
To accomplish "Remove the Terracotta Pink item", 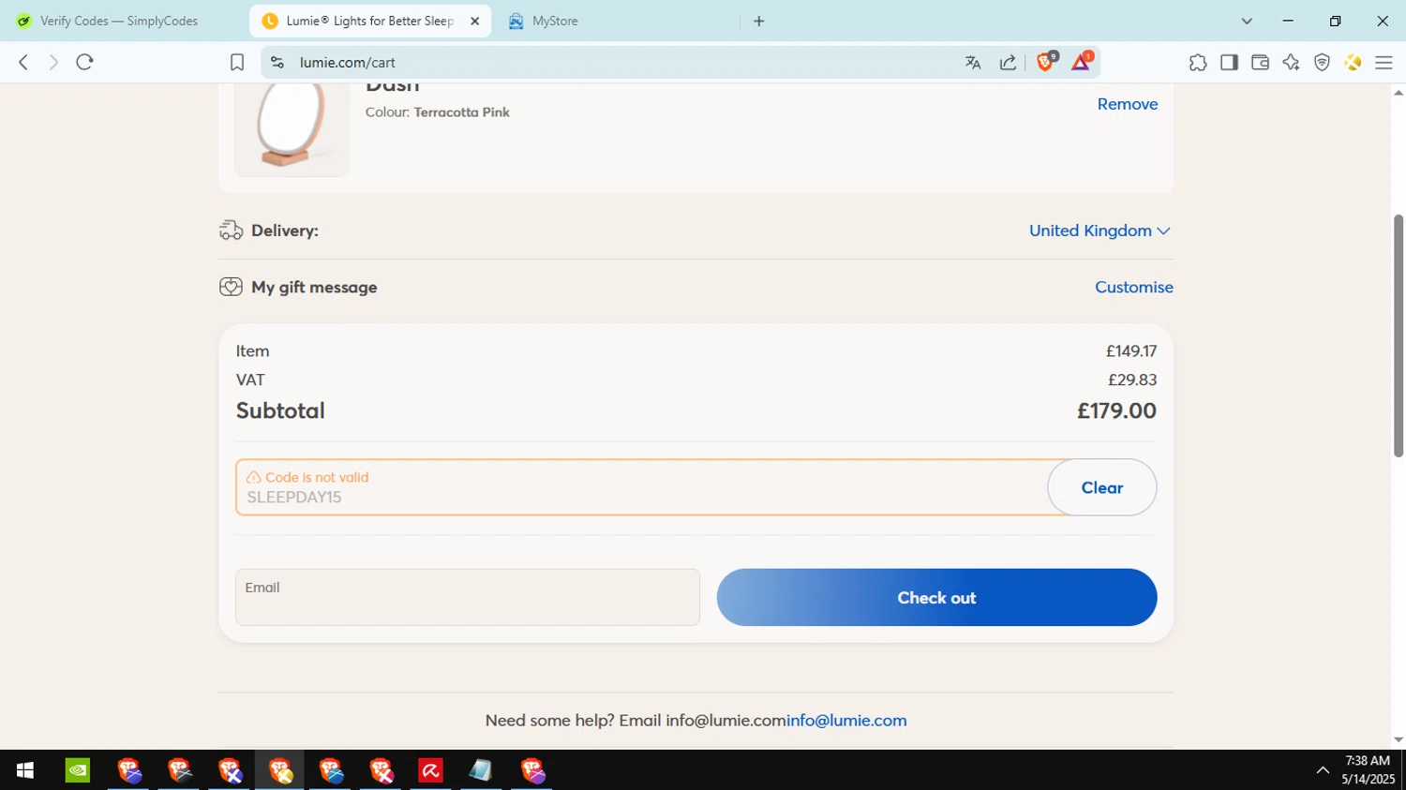I will point(1128,104).
